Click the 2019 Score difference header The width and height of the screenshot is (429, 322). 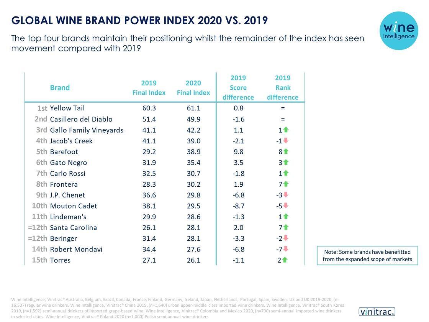238,88
